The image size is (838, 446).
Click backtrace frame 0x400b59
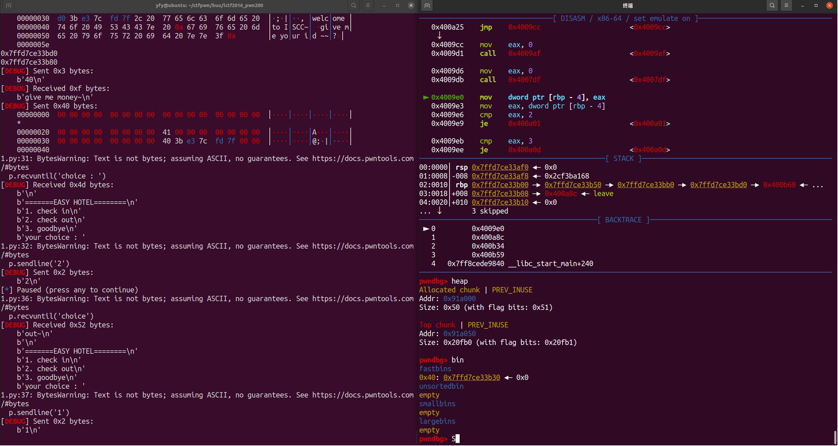tap(488, 255)
